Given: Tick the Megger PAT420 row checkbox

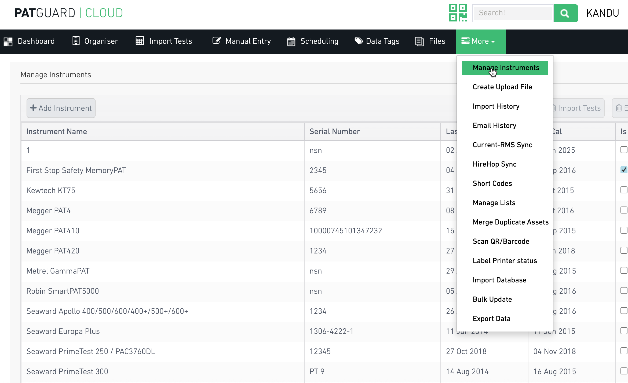Looking at the screenshot, I should pos(624,250).
